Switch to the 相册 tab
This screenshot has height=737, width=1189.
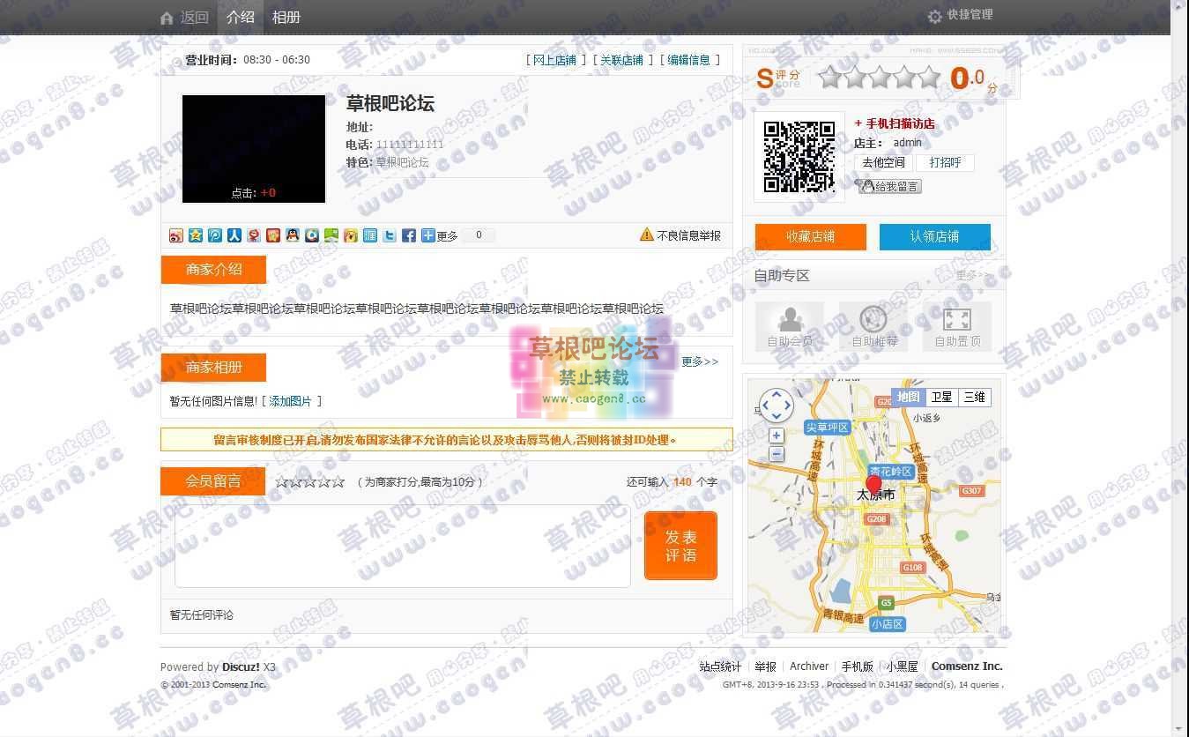coord(286,17)
